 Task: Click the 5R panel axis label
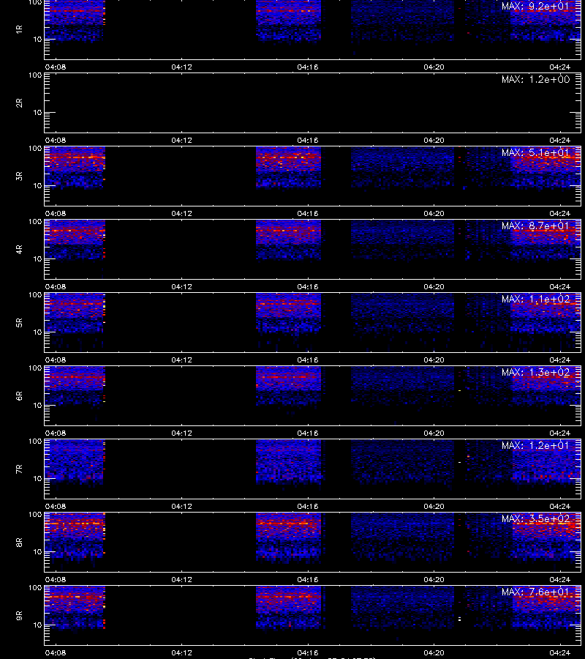[19, 322]
